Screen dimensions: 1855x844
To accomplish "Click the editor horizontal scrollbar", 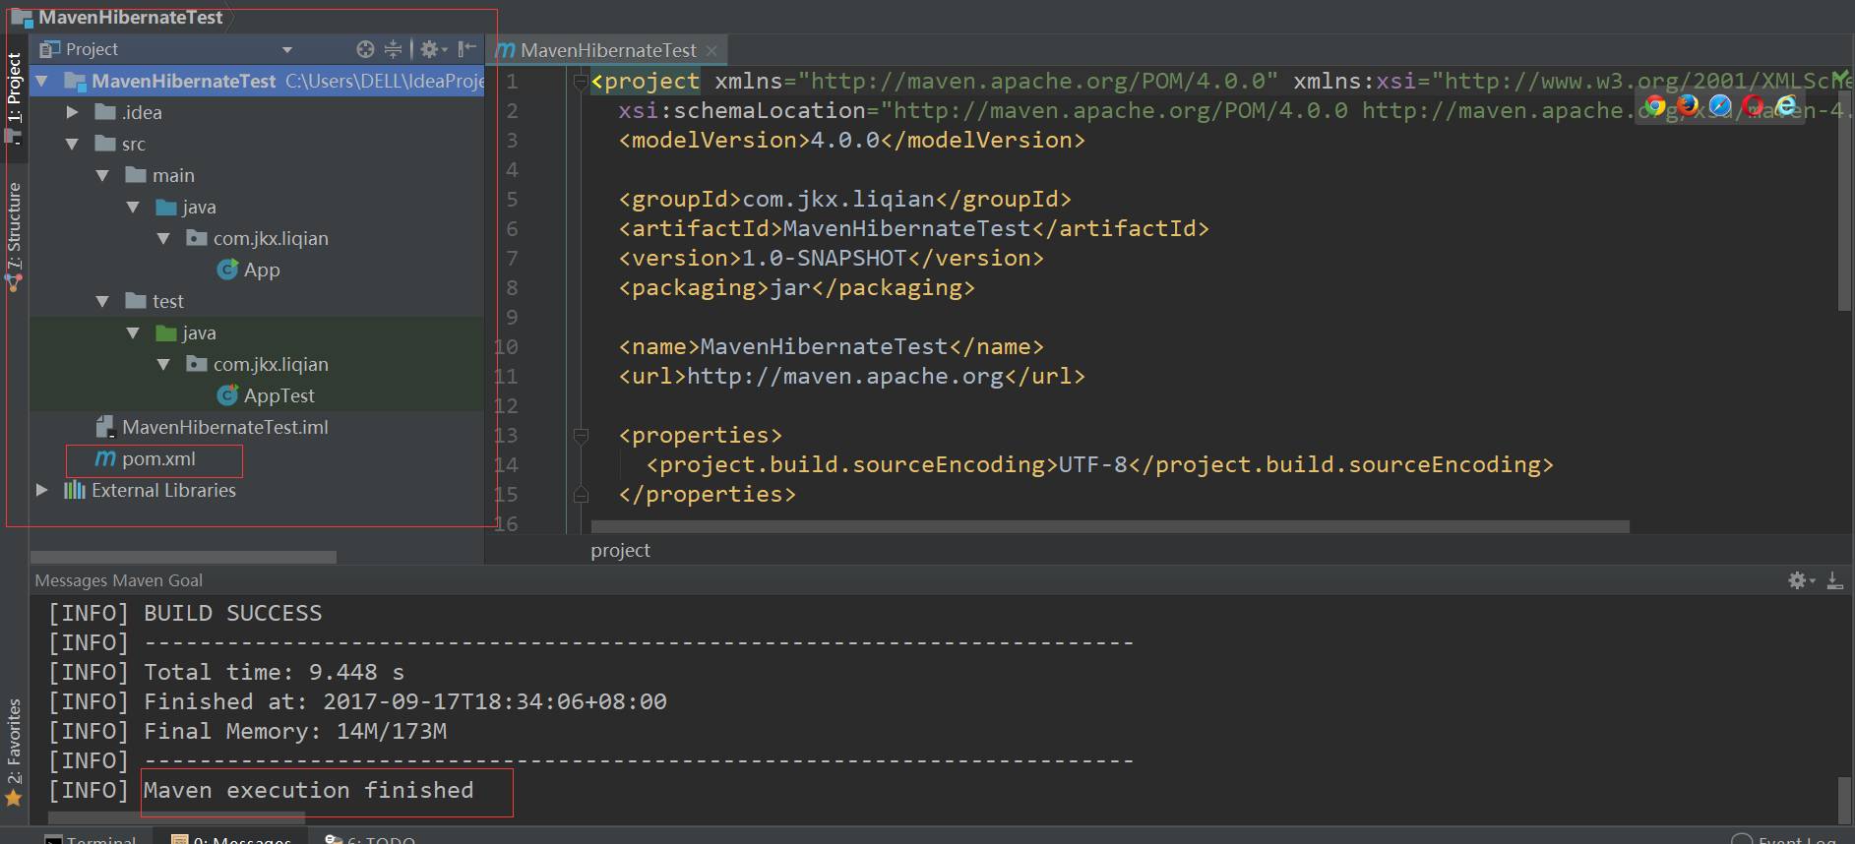I will [x=1108, y=527].
